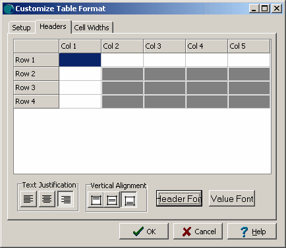
Task: Open the Value Font dialog
Action: [232, 199]
